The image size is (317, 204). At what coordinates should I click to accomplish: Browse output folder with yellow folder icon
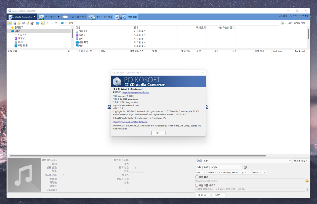click(x=307, y=181)
